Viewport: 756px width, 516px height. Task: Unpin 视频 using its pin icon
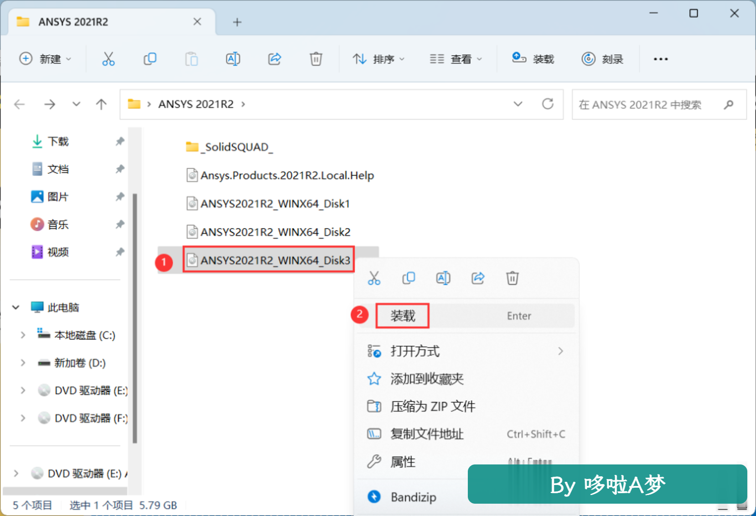click(x=120, y=252)
